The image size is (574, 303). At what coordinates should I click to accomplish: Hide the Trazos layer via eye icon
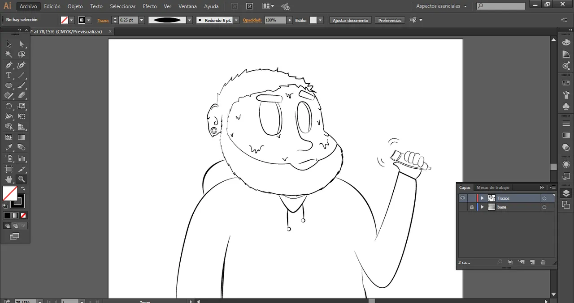coord(462,198)
